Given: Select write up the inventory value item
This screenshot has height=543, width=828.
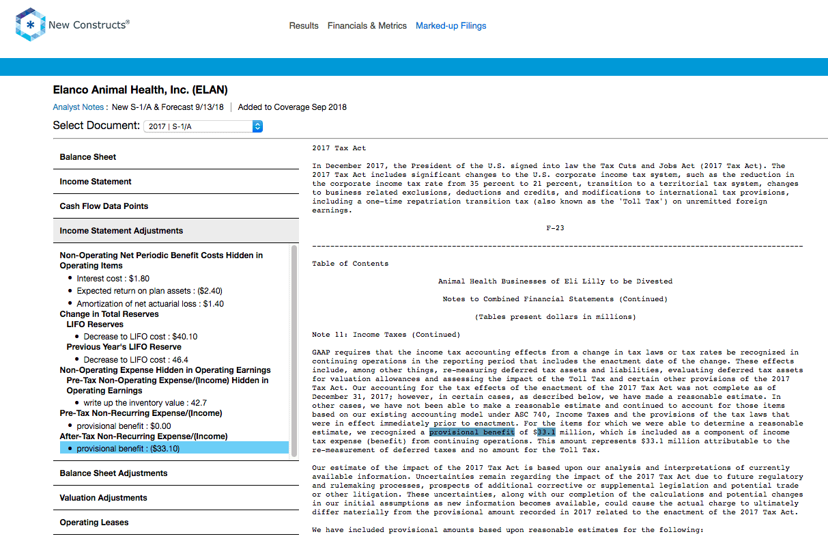Looking at the screenshot, I should [145, 403].
